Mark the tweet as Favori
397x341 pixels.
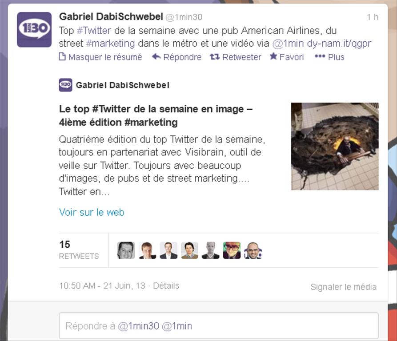click(287, 57)
